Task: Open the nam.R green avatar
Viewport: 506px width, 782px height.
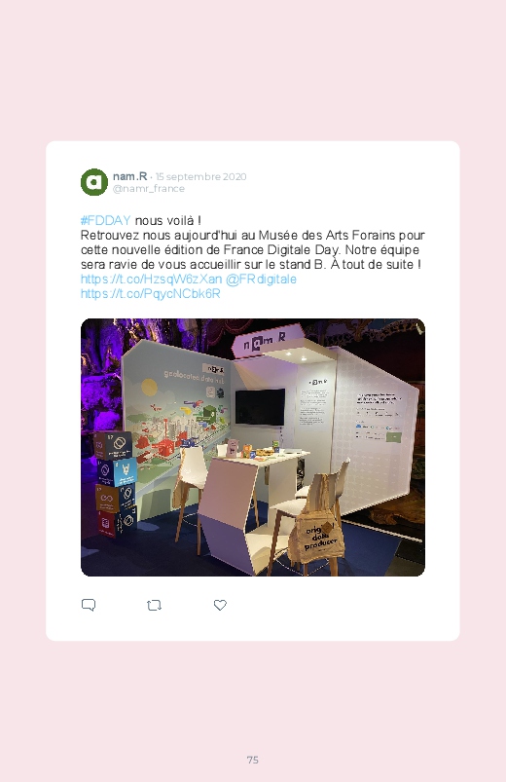Action: (x=94, y=182)
